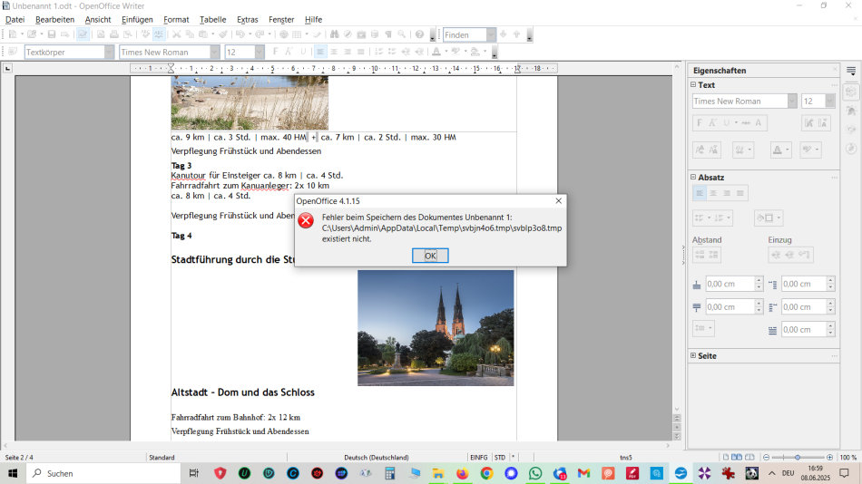This screenshot has height=484, width=862.
Task: Open the sidebar settings menu icon
Action: (851, 71)
